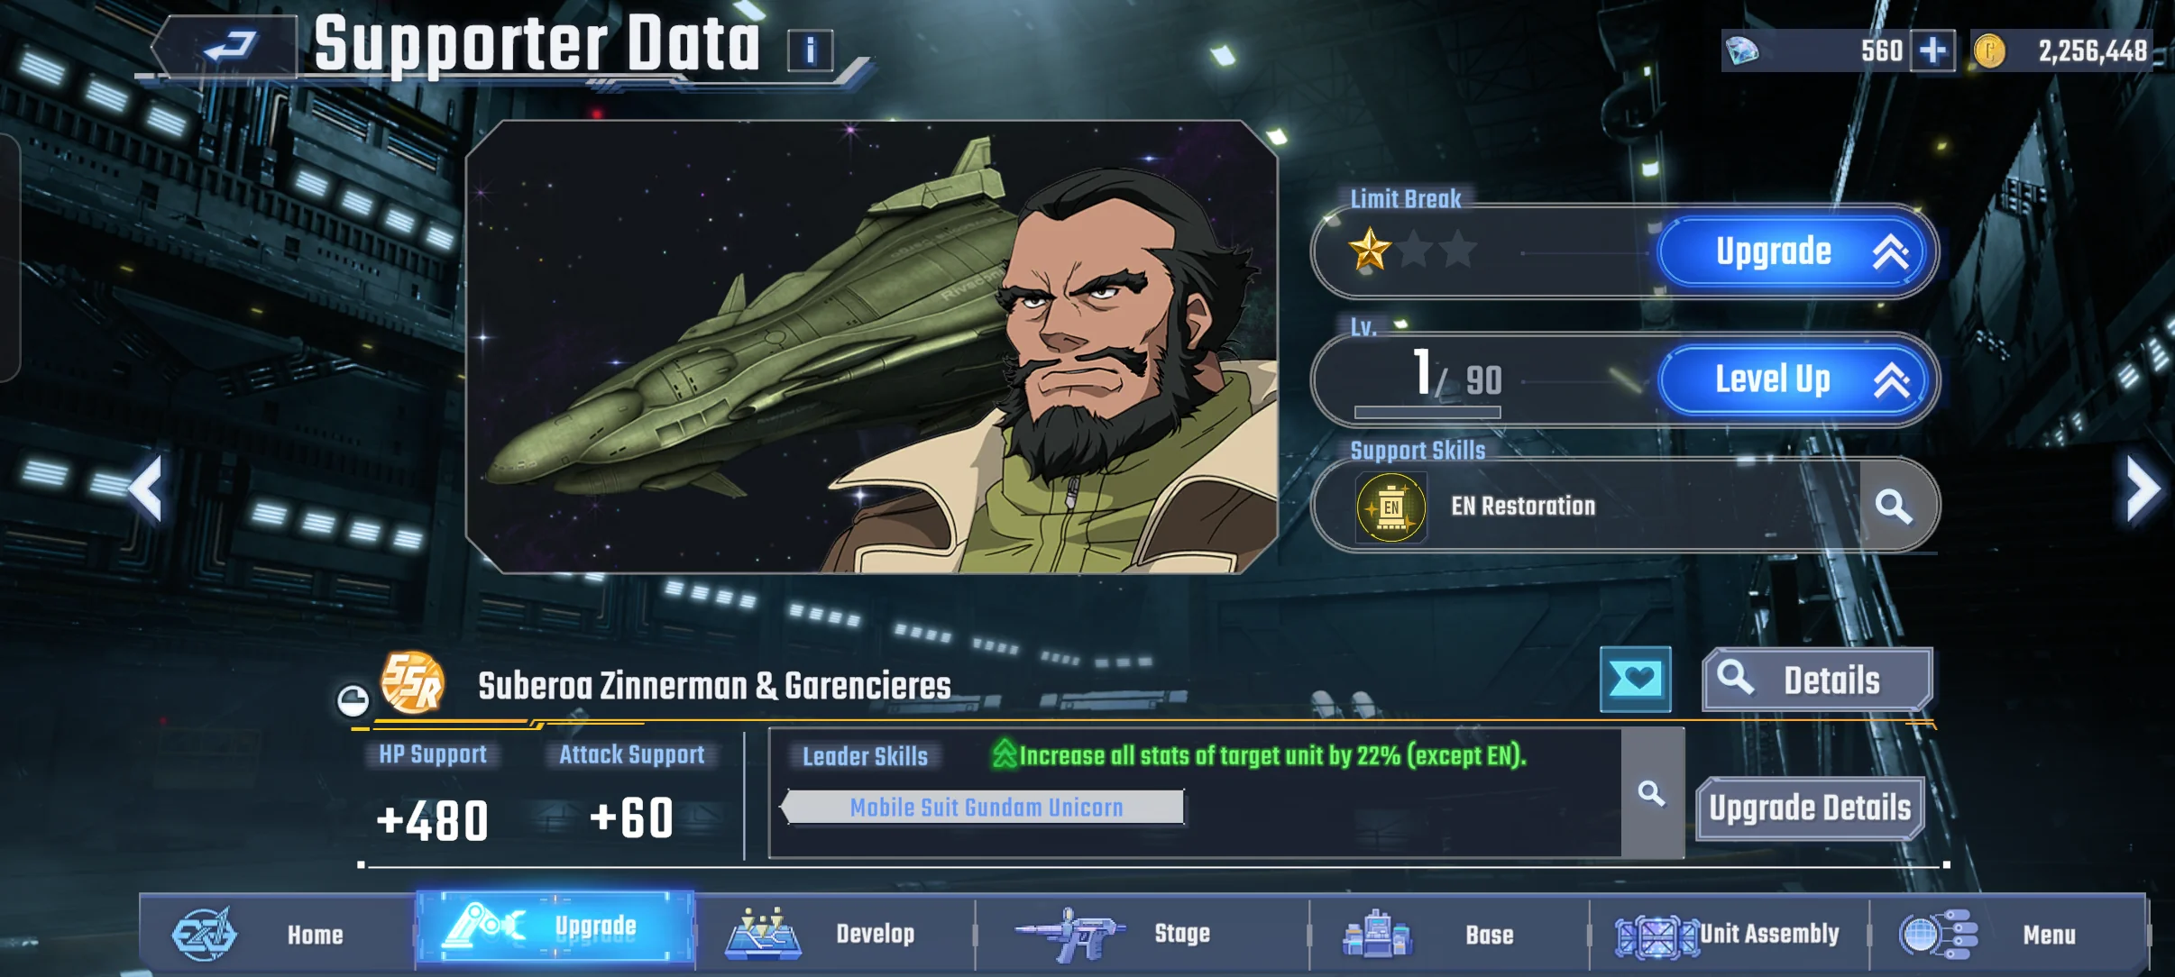This screenshot has width=2175, height=977.
Task: Open the Details button
Action: click(x=1817, y=680)
